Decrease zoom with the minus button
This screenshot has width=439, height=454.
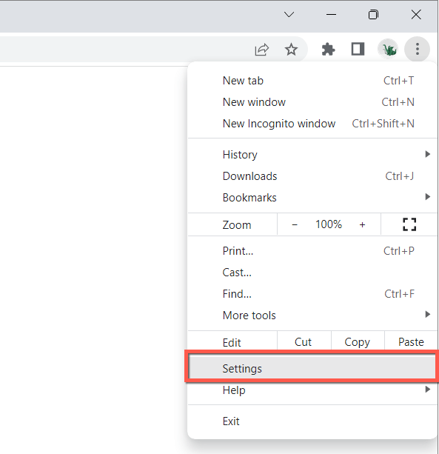[x=295, y=224]
